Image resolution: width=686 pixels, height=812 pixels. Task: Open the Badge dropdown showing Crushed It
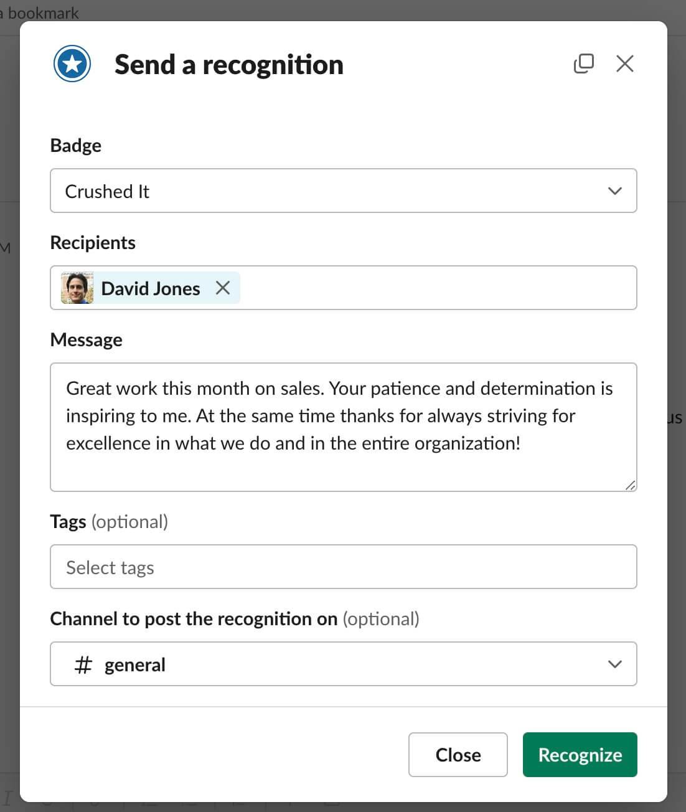(x=344, y=191)
